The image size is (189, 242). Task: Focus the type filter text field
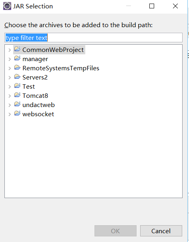93,38
